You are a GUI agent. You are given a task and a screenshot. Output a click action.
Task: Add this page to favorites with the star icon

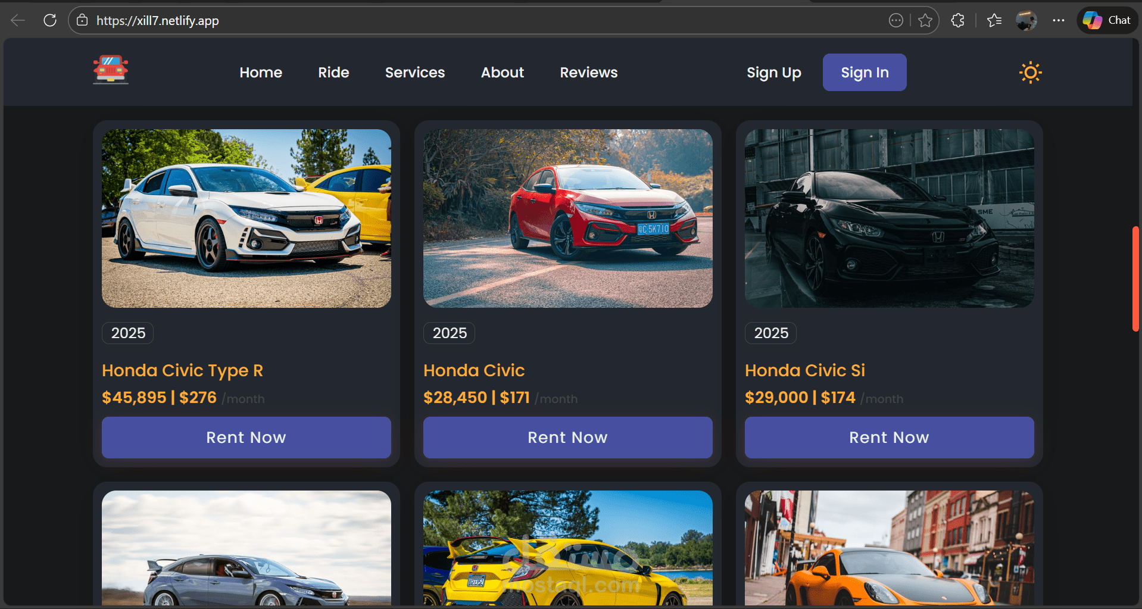click(925, 21)
